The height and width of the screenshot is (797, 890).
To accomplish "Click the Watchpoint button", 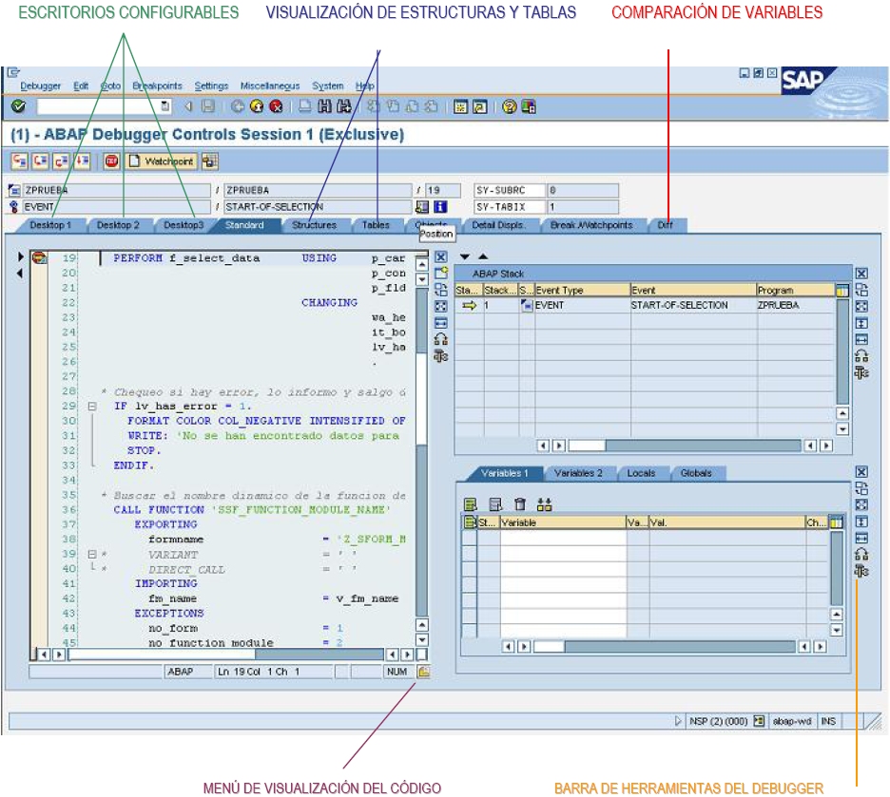I will tap(162, 161).
